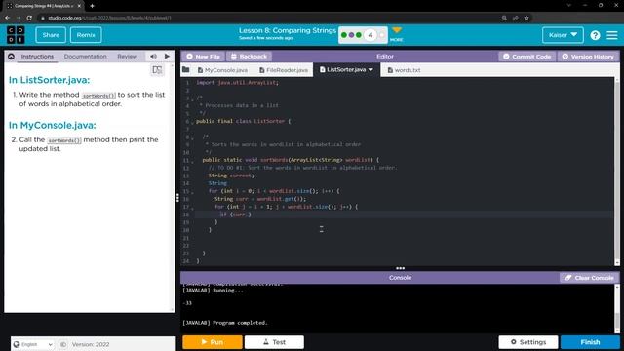The height and width of the screenshot is (351, 624).
Task: Click the browser back arrow
Action: (x=7, y=18)
